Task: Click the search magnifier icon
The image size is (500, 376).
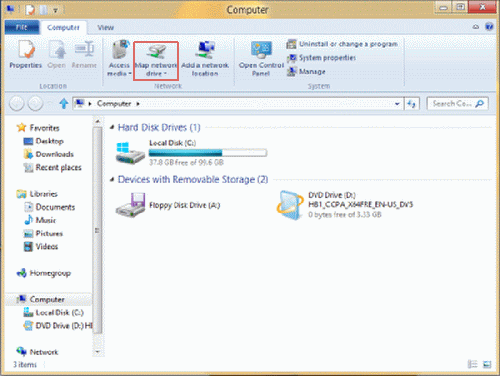Action: pos(480,104)
